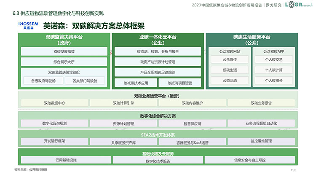Select the 公益活动 box
316x178 pixels.
[230, 81]
